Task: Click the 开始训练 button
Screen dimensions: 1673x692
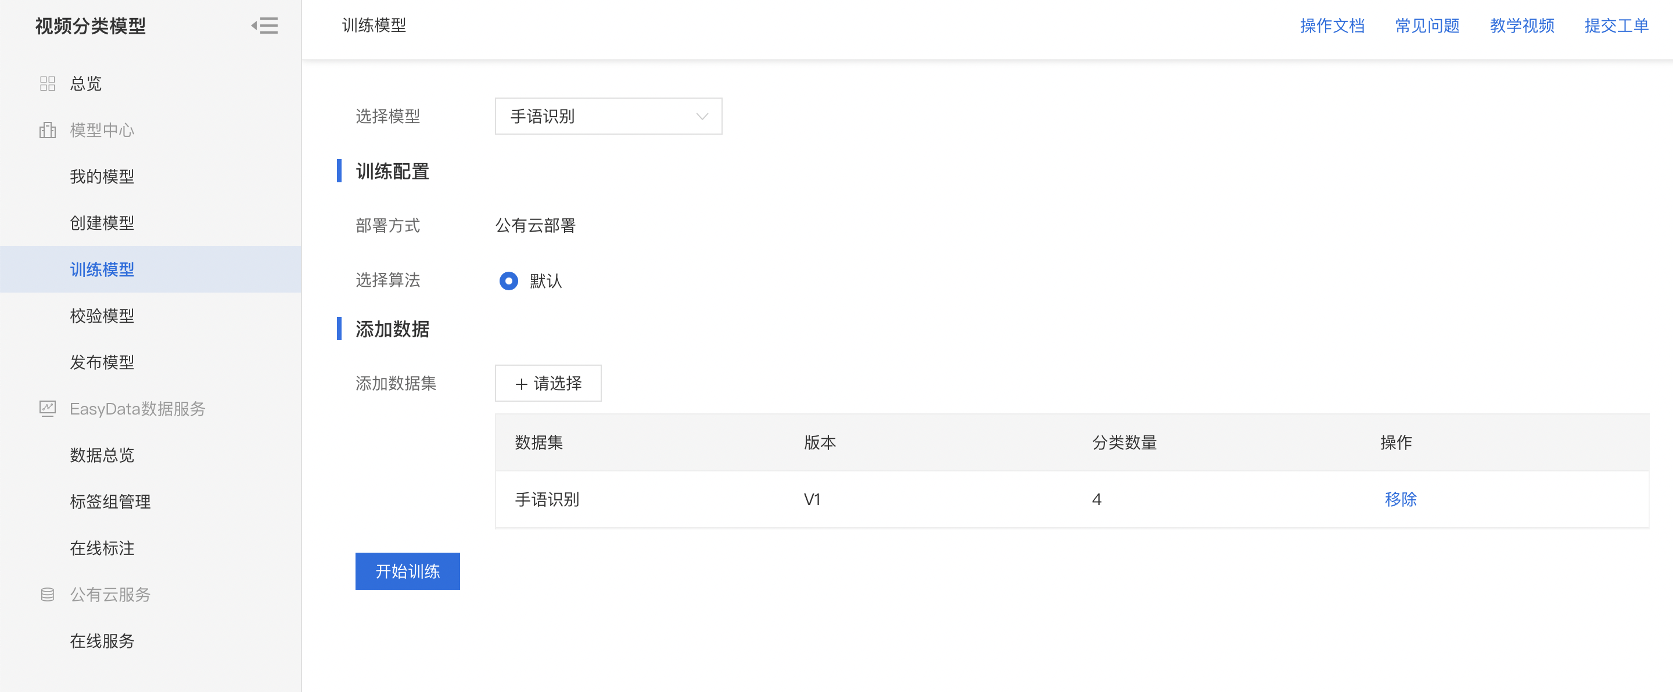Action: tap(407, 571)
